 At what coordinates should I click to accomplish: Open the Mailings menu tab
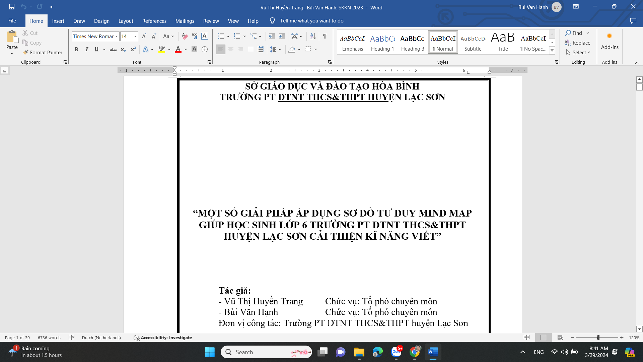coord(185,20)
